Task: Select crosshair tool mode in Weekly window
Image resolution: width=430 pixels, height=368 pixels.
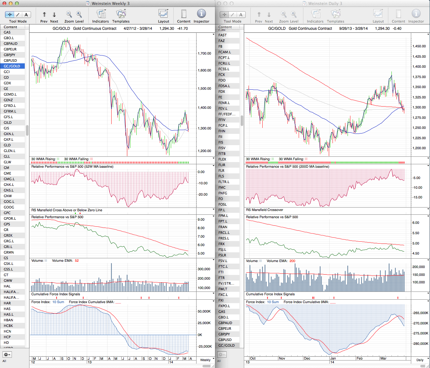Action: click(x=10, y=15)
